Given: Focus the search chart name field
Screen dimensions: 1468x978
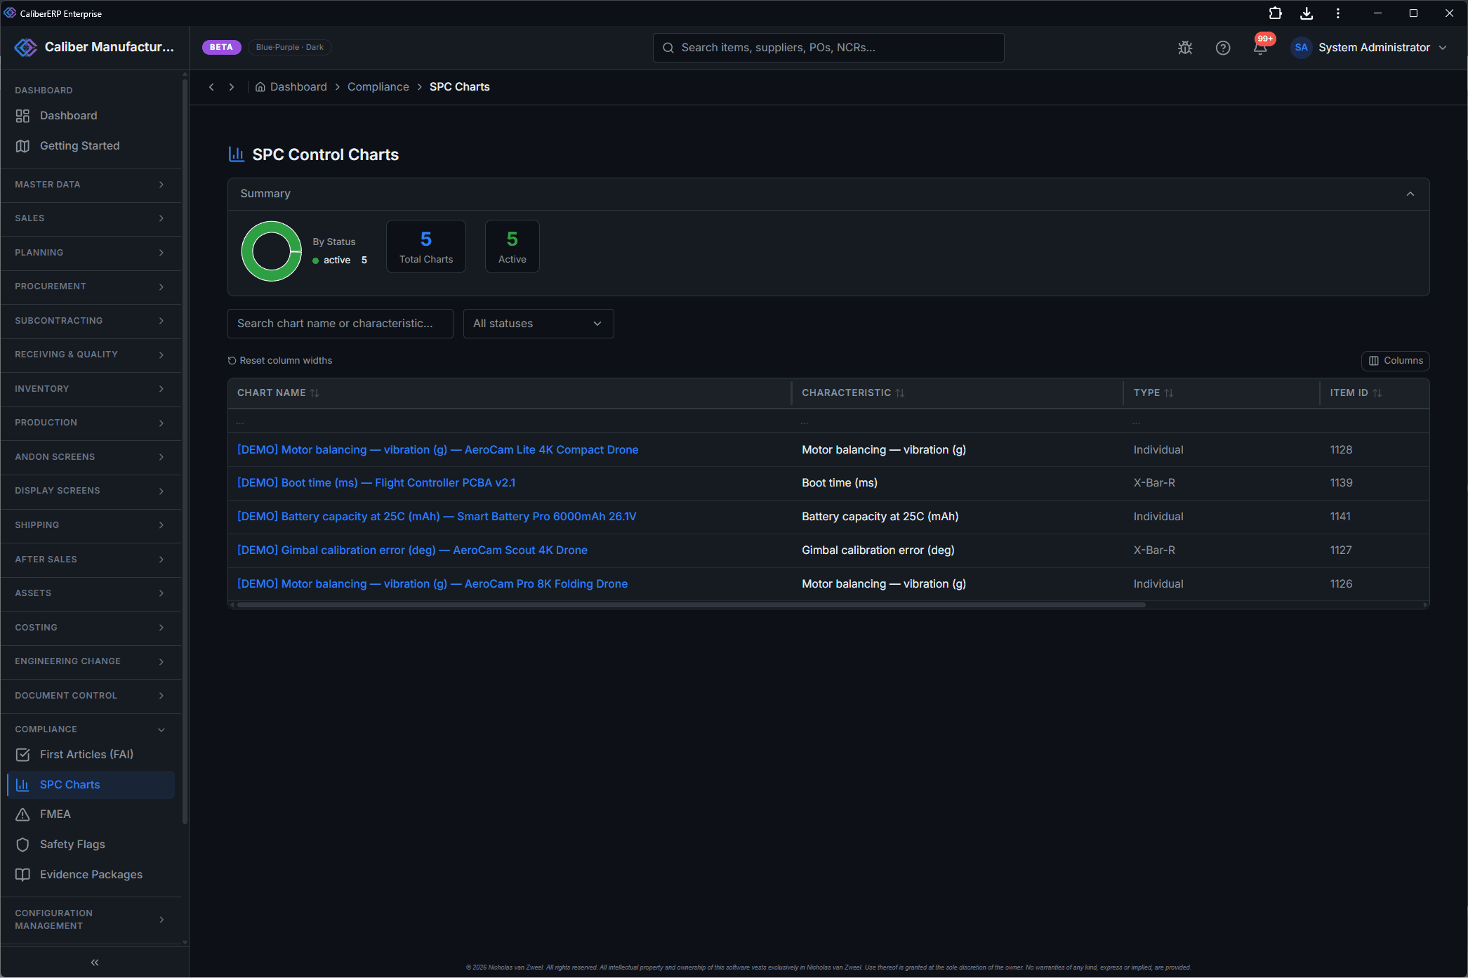Looking at the screenshot, I should point(340,324).
